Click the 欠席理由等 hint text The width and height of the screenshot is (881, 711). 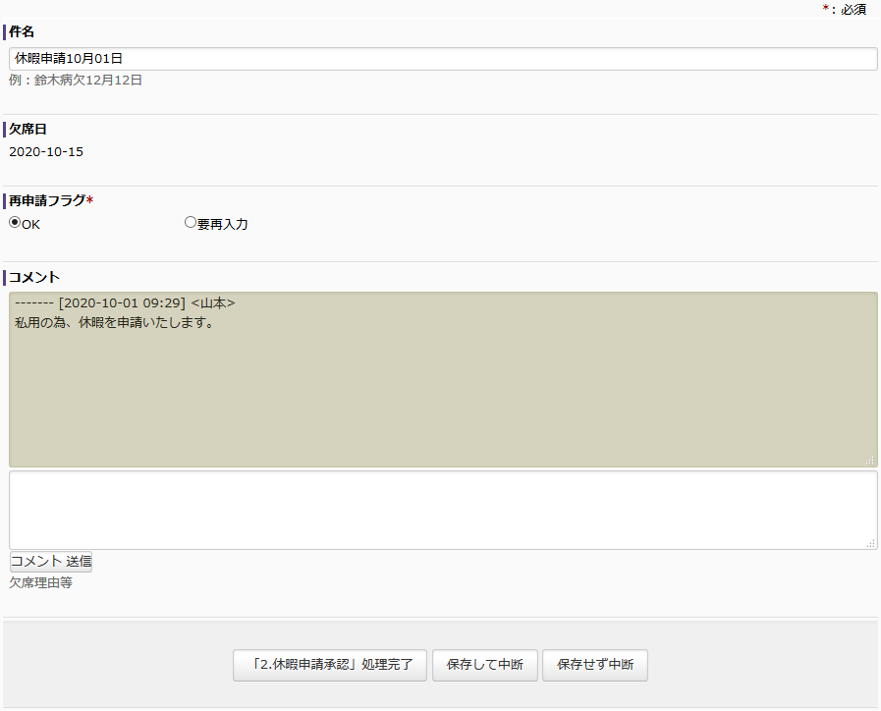click(40, 583)
